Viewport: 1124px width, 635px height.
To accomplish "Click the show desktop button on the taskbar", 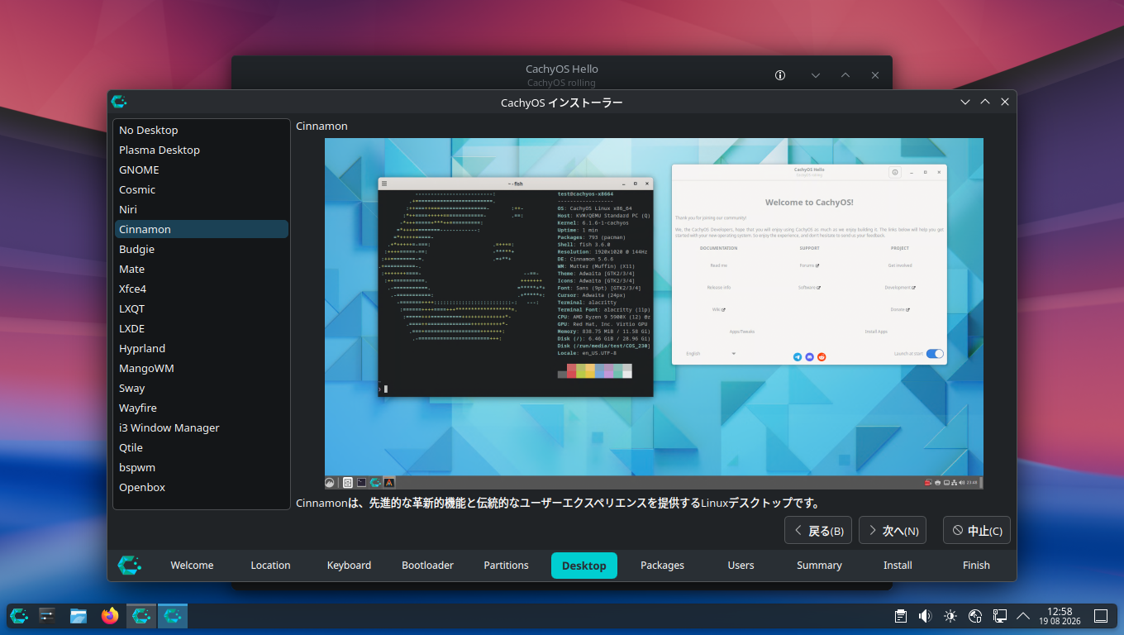I will click(1101, 616).
